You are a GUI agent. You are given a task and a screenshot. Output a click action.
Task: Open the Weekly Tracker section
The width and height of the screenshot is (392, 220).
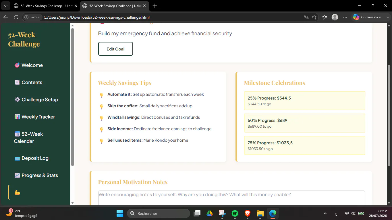pos(34,117)
